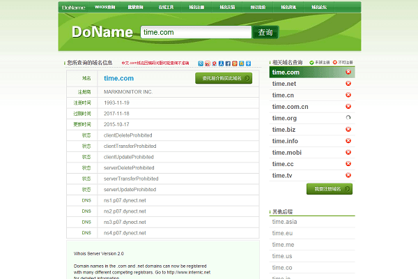The width and height of the screenshot is (418, 279).
Task: Click the 查询 search button
Action: click(x=265, y=32)
